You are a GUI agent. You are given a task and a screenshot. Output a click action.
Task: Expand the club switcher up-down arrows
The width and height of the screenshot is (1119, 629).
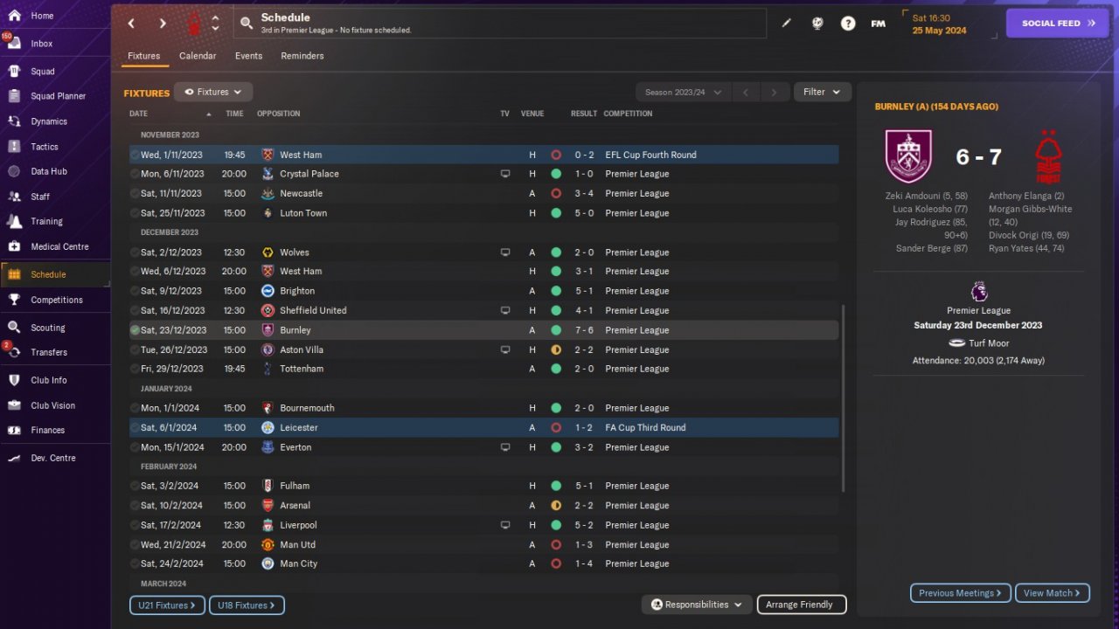pos(215,24)
